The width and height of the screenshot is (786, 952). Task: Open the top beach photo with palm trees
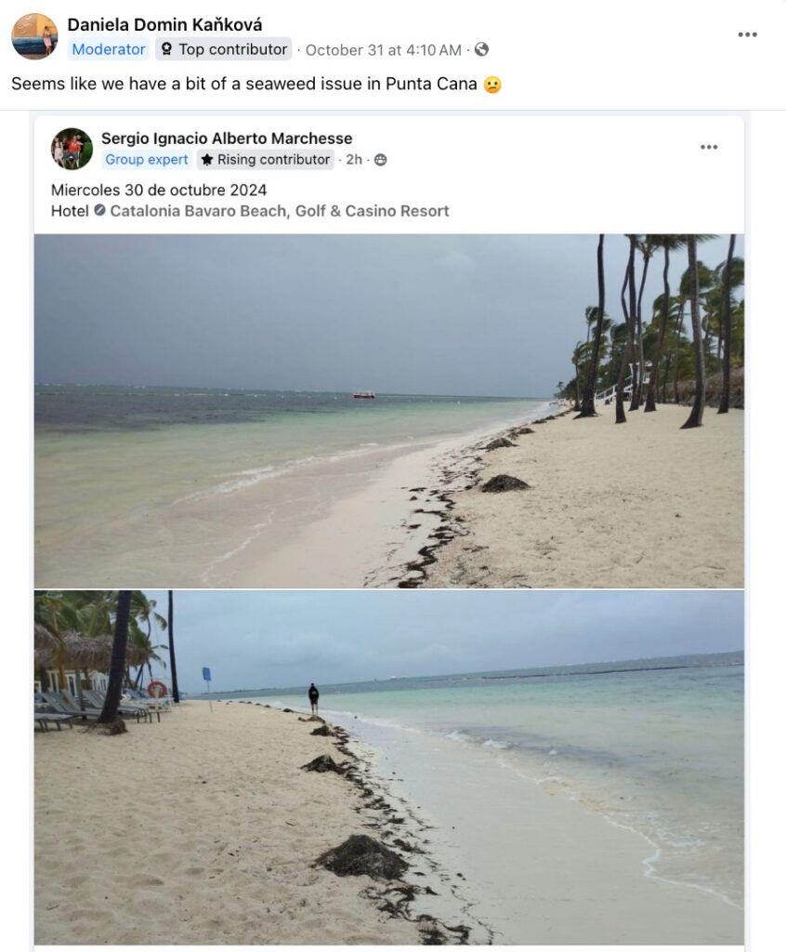(x=388, y=410)
